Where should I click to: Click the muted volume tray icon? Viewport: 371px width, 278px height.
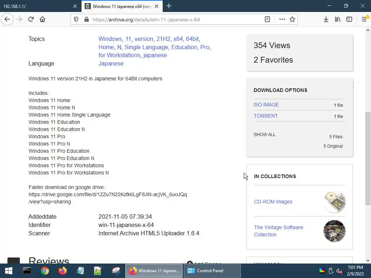pyautogui.click(x=339, y=271)
